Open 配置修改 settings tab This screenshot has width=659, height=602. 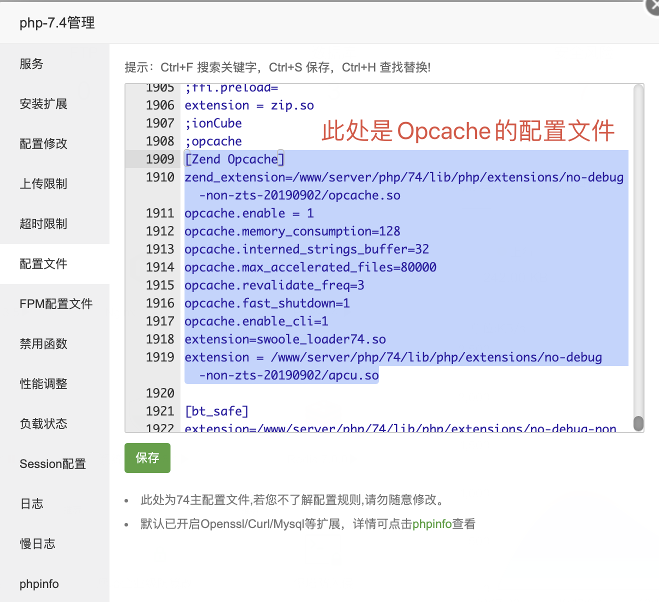click(43, 144)
